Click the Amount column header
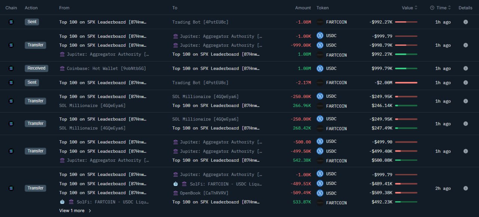Viewport: 479px width, 217px height. click(303, 8)
